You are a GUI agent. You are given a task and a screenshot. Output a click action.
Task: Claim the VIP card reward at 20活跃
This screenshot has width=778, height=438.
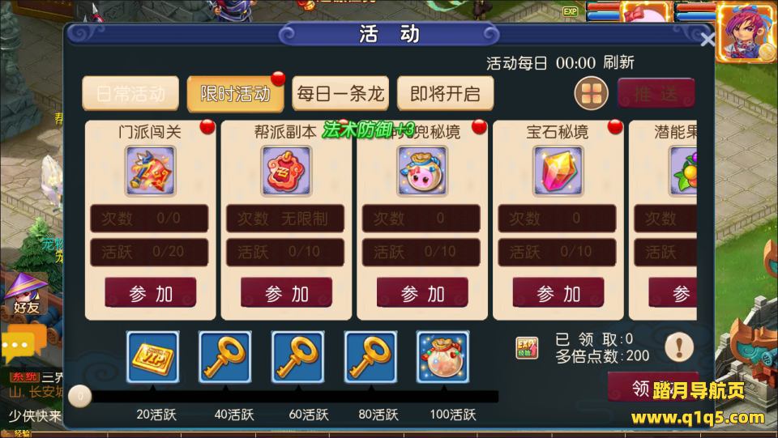[153, 357]
